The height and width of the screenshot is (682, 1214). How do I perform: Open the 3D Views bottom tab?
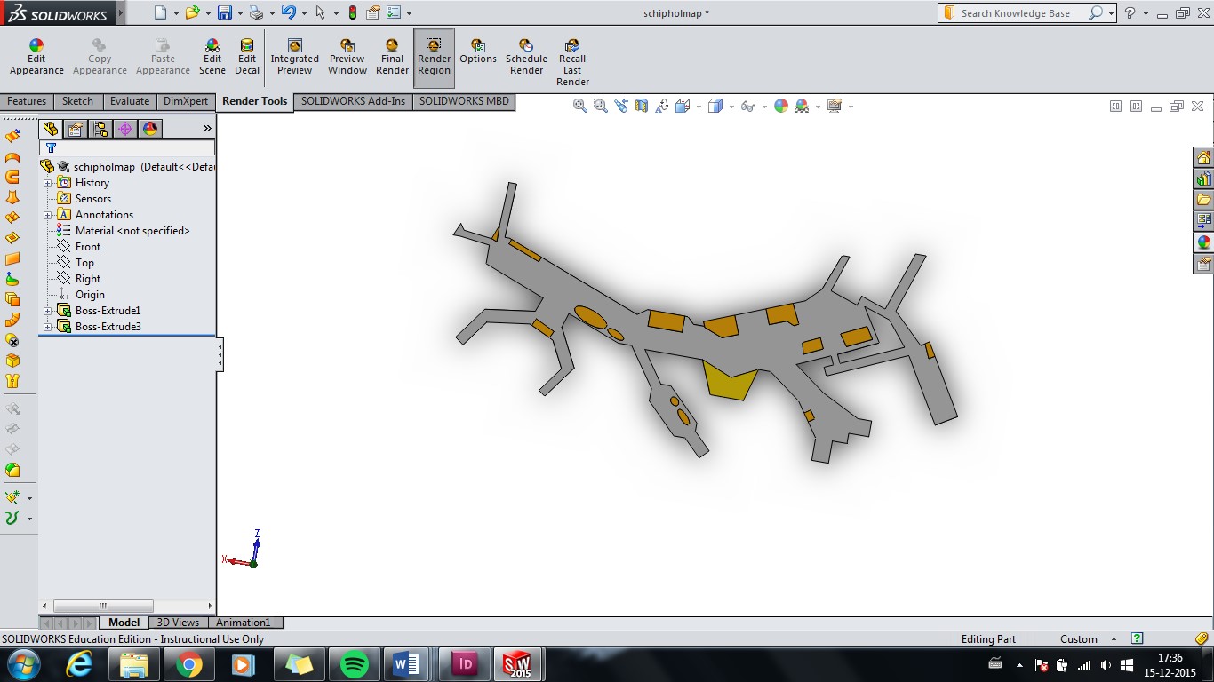click(x=178, y=623)
